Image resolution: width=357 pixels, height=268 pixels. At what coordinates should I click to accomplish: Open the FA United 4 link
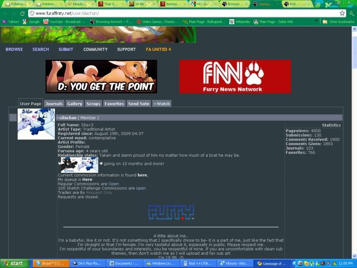[x=158, y=49]
